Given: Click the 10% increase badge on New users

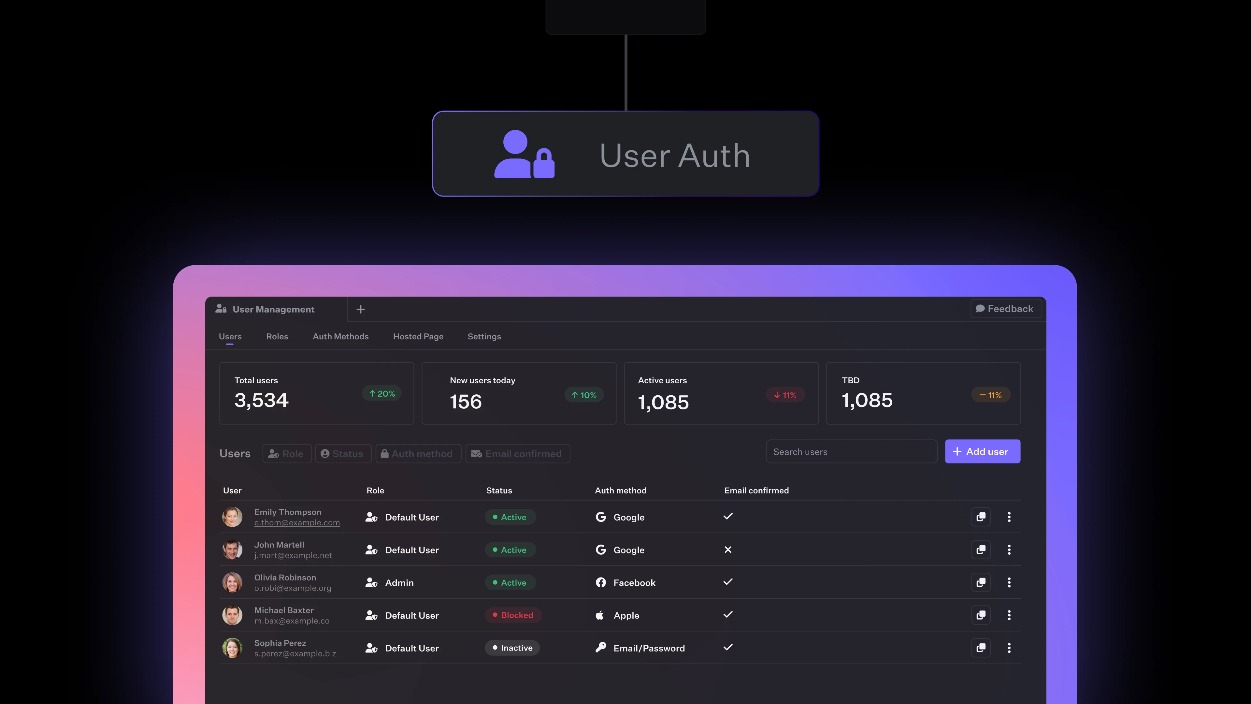Looking at the screenshot, I should (584, 395).
